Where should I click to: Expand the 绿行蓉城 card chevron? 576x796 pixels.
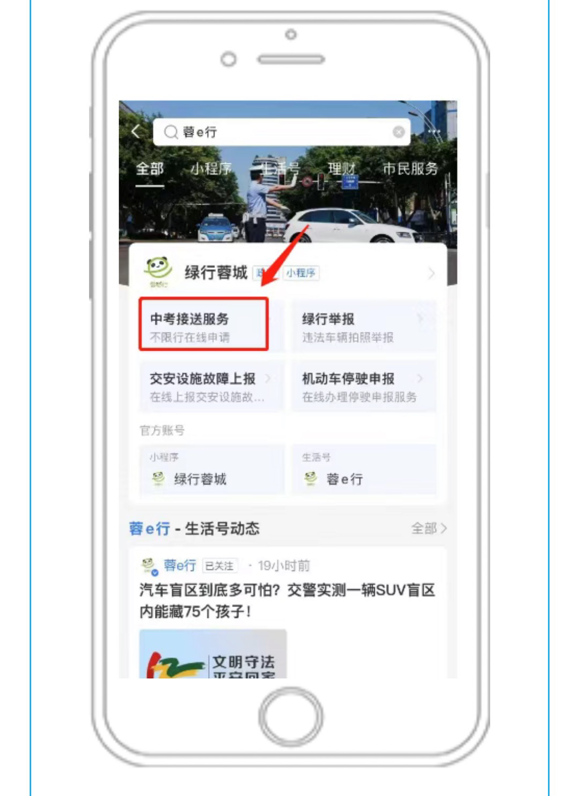pos(431,273)
